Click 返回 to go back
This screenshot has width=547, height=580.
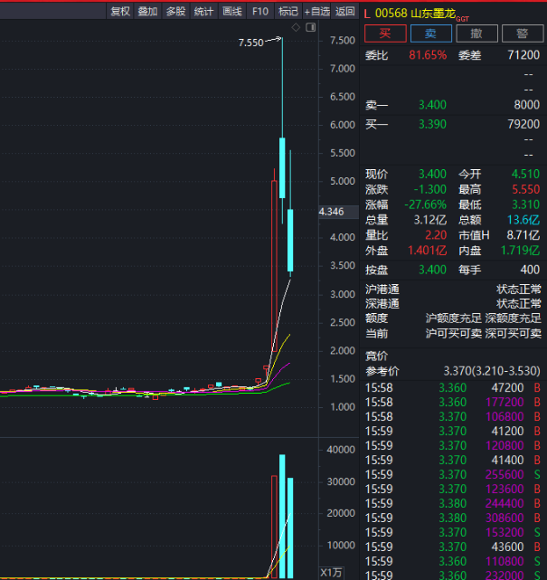coord(344,11)
